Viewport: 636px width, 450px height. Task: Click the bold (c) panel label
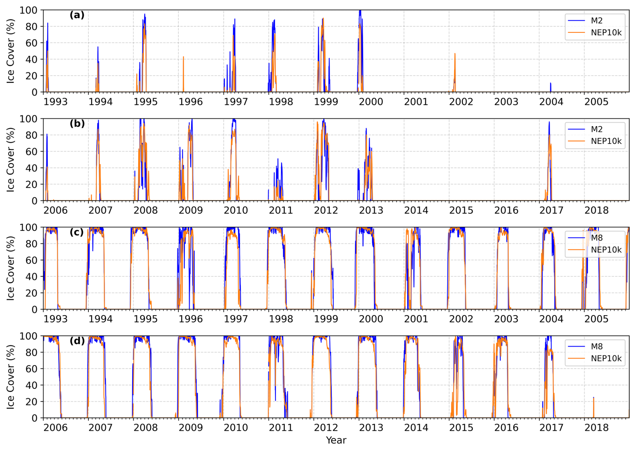pos(77,232)
